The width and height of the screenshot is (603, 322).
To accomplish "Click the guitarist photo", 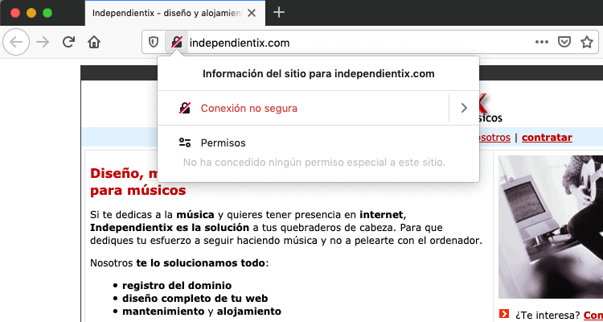I will [x=551, y=227].
